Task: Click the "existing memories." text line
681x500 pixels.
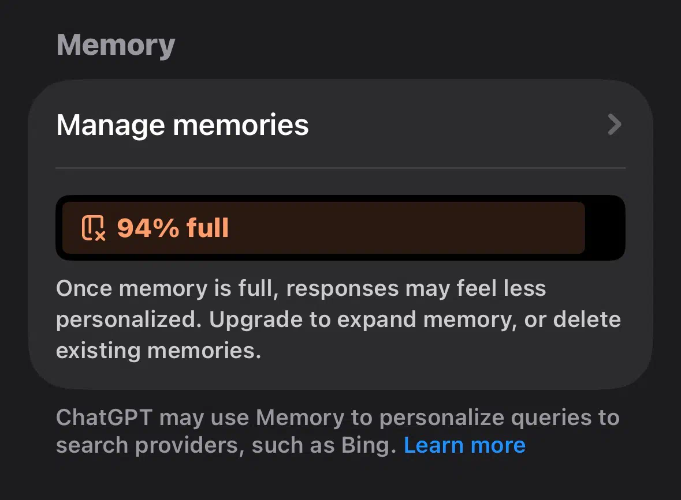Action: [158, 351]
